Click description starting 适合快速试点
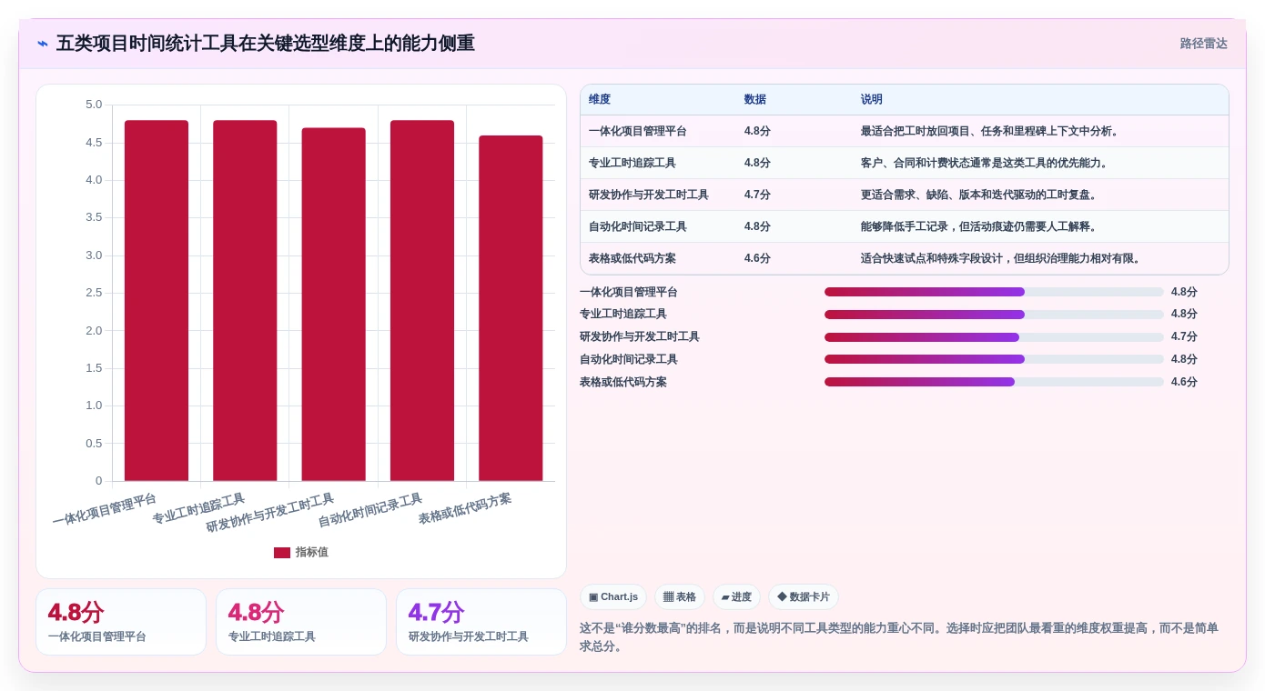The width and height of the screenshot is (1265, 691). pos(1002,258)
